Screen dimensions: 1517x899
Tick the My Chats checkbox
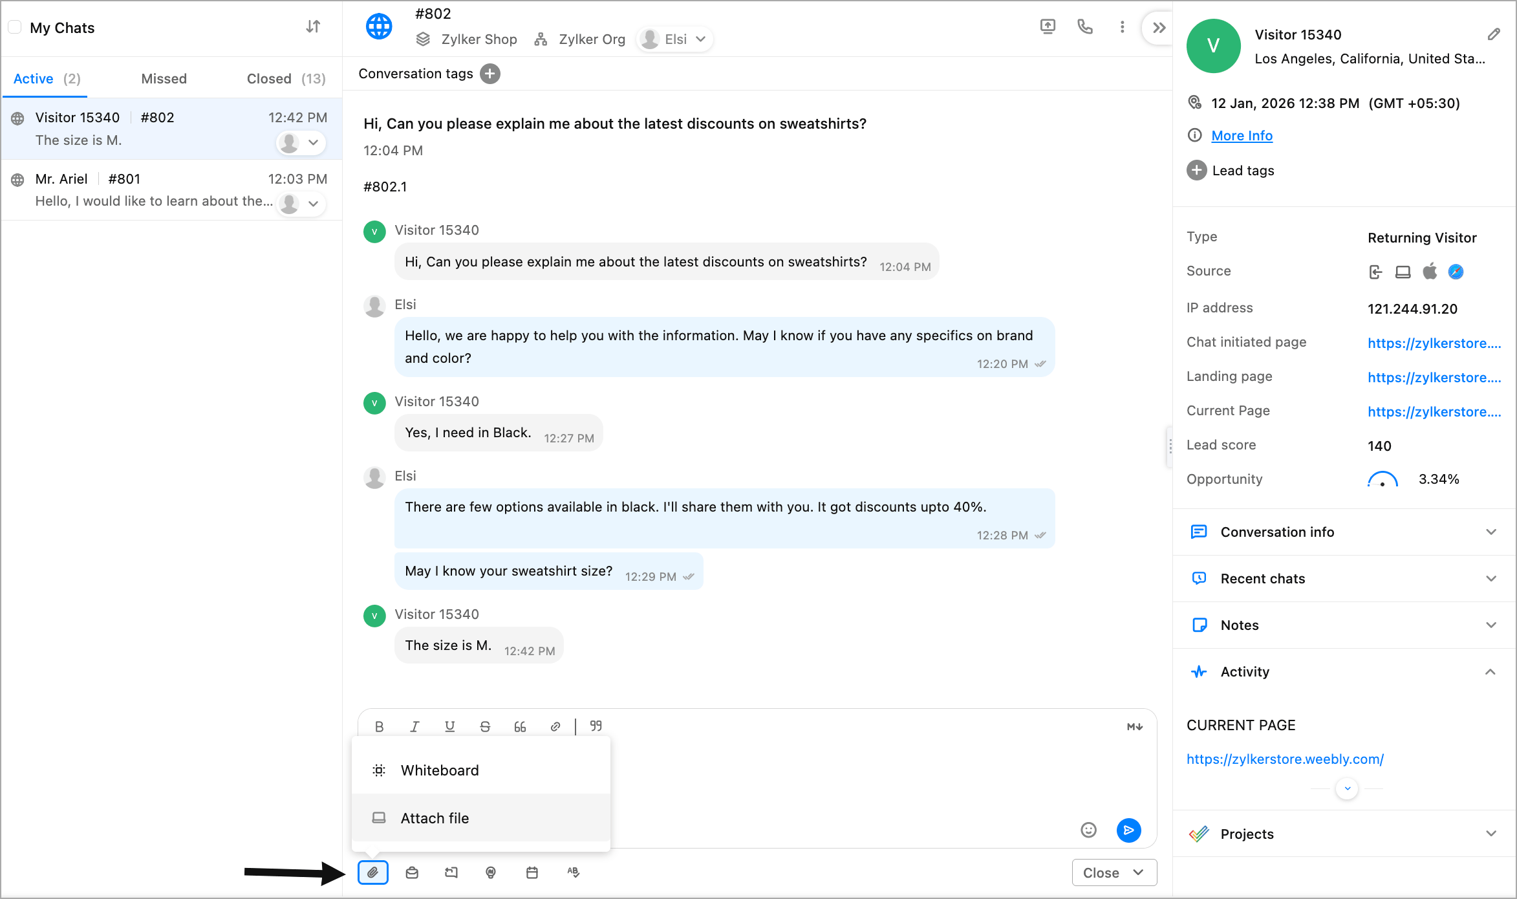[x=15, y=27]
